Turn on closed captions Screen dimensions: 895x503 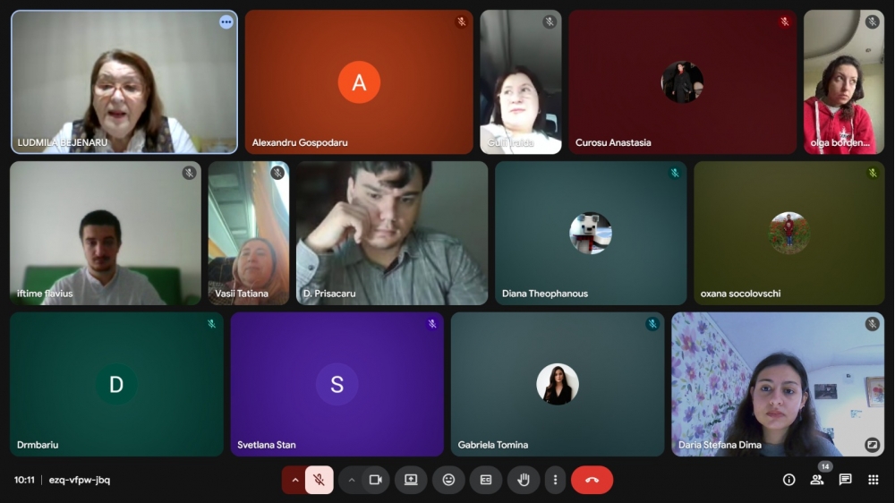(x=486, y=480)
